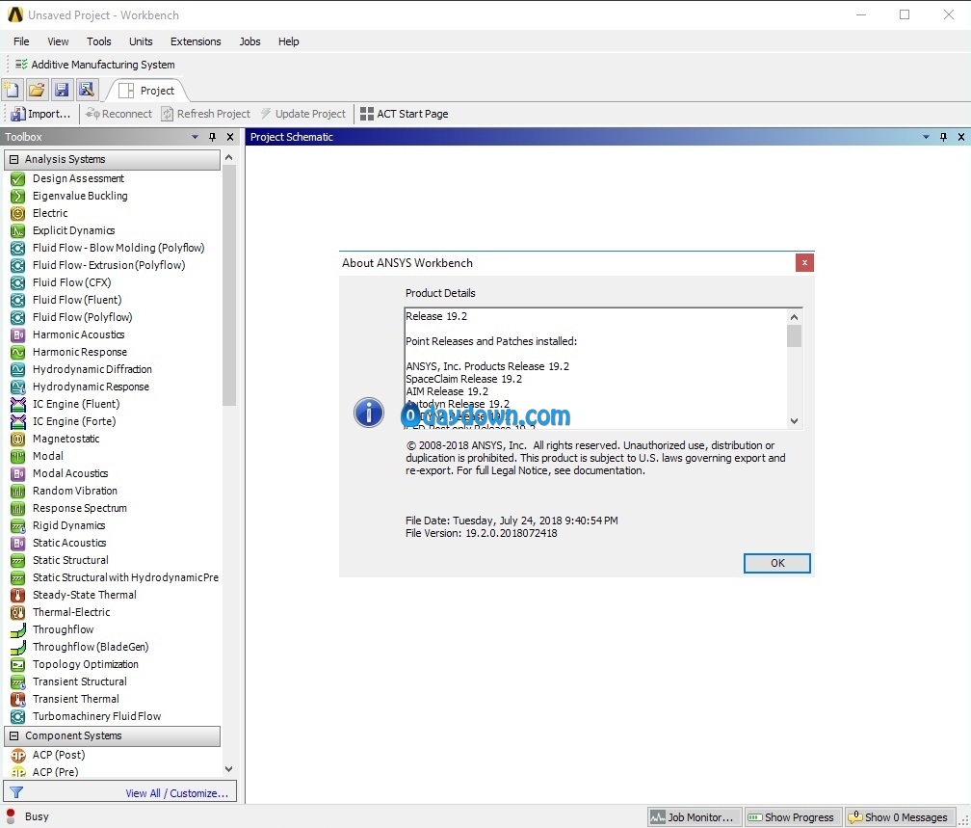Click the Product Details scrollbar down arrow
Image resolution: width=971 pixels, height=828 pixels.
point(794,421)
